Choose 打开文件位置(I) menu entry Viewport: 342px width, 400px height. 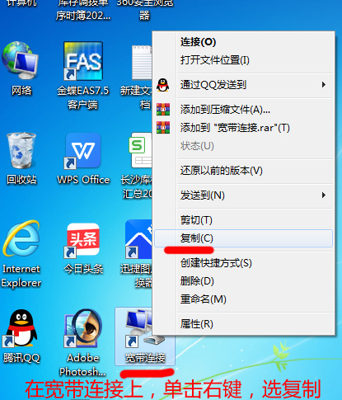coord(243,60)
